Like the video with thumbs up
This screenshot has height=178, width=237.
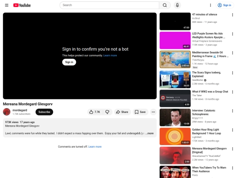pos(95,112)
